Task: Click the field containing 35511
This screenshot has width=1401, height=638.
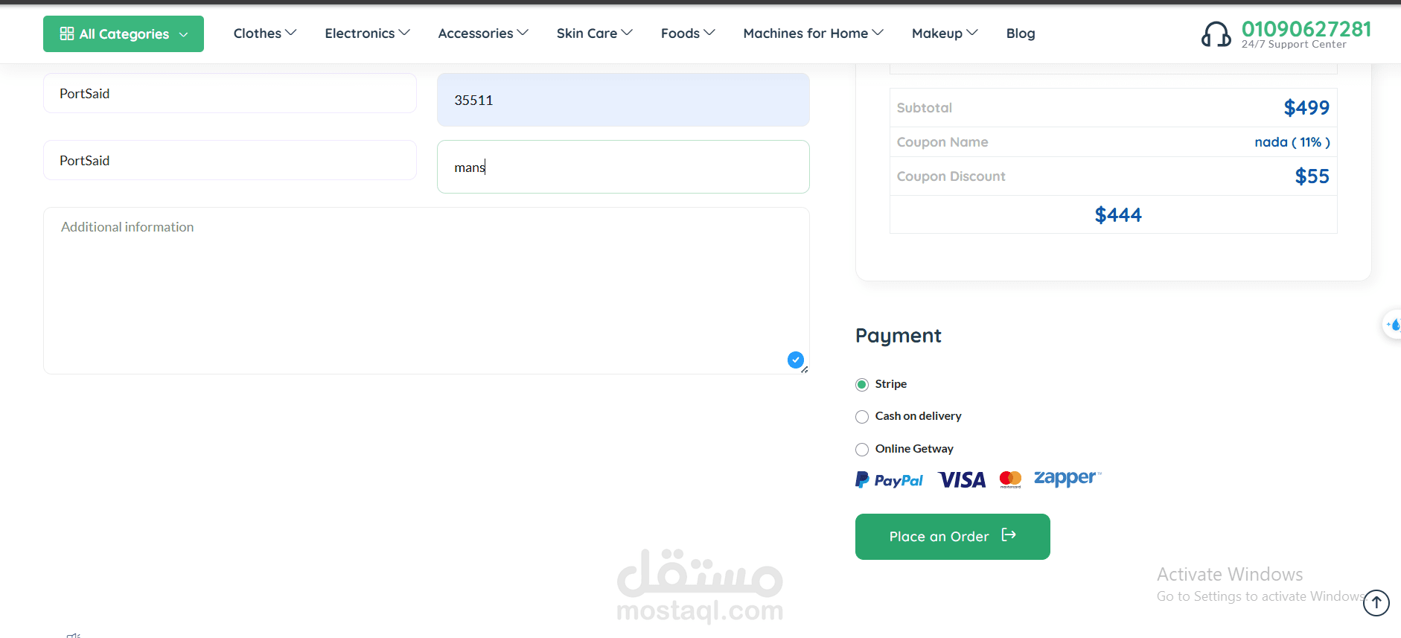Action: (623, 100)
